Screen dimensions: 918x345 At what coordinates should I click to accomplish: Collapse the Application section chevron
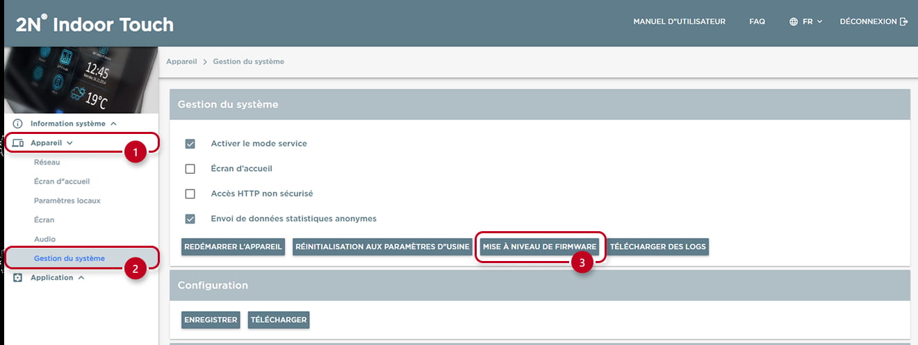click(81, 278)
